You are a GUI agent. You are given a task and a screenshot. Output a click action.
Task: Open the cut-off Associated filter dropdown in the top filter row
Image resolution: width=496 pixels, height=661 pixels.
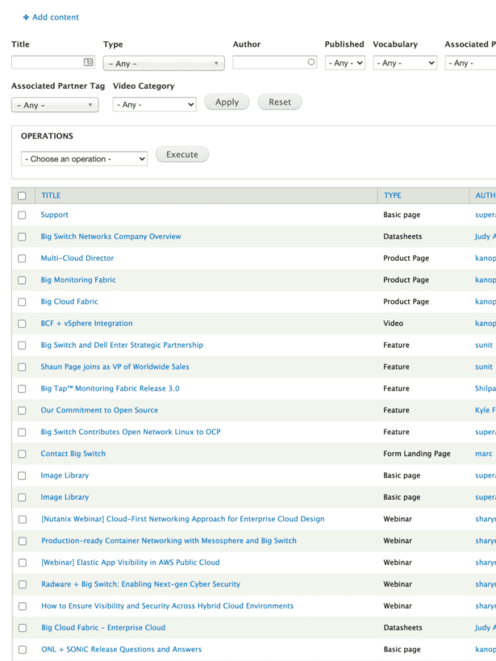click(x=470, y=63)
